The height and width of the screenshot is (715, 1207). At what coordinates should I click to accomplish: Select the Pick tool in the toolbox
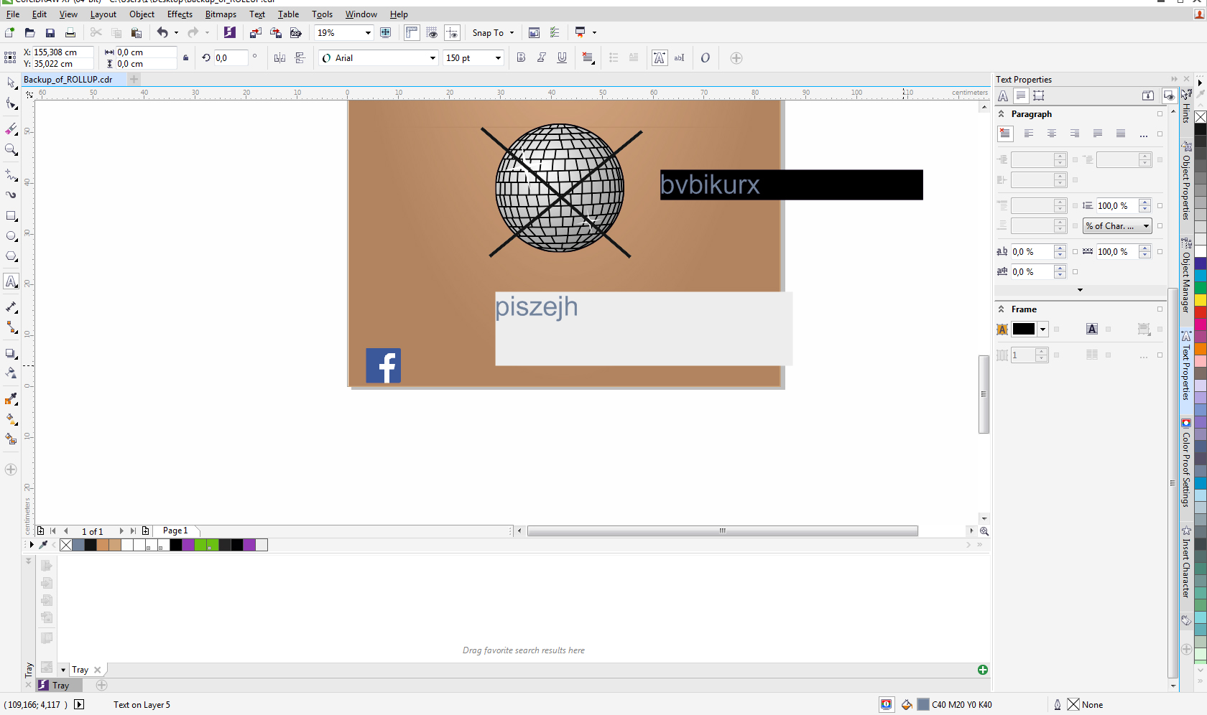[x=11, y=83]
